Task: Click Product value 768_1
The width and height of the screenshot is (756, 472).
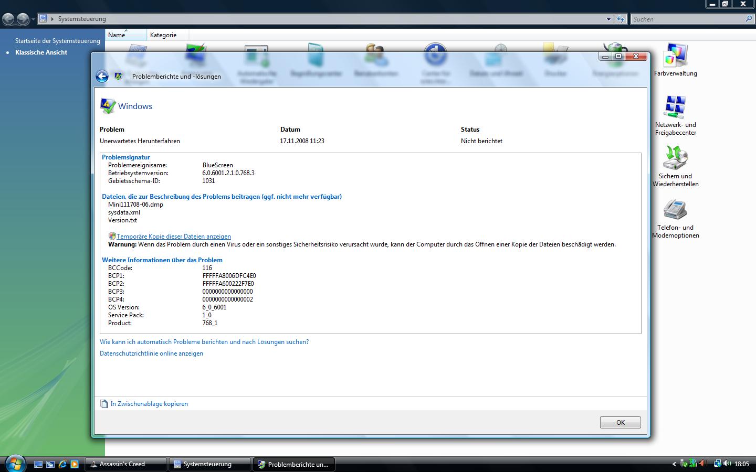Action: click(209, 323)
